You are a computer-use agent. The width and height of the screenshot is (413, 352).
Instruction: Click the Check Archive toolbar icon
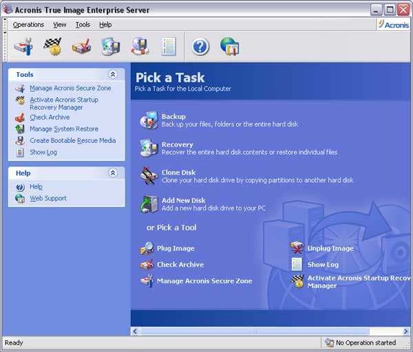[x=82, y=47]
